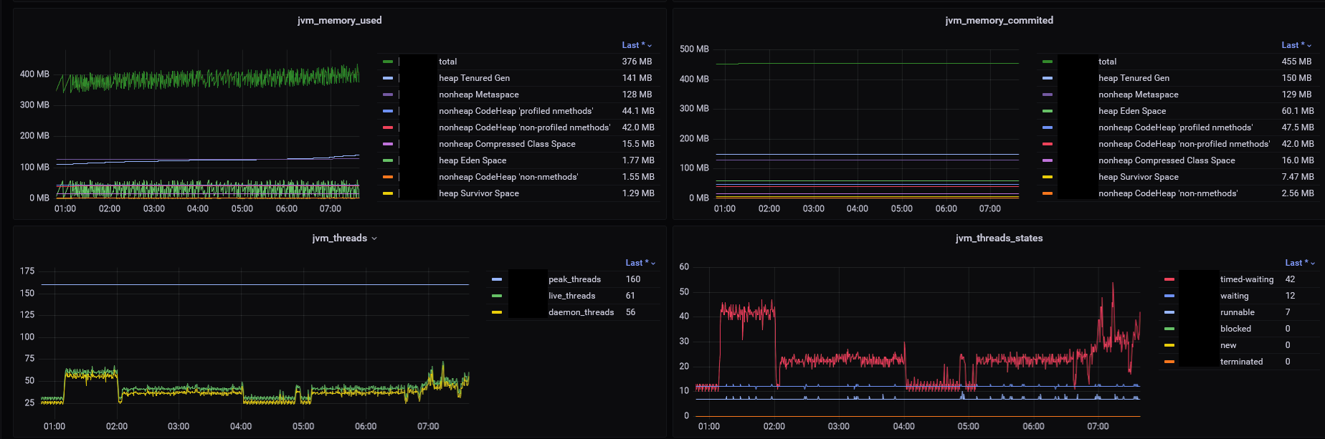Toggle terminated series in threads_states legend
Screen dimensions: 1325x439
coord(1242,362)
